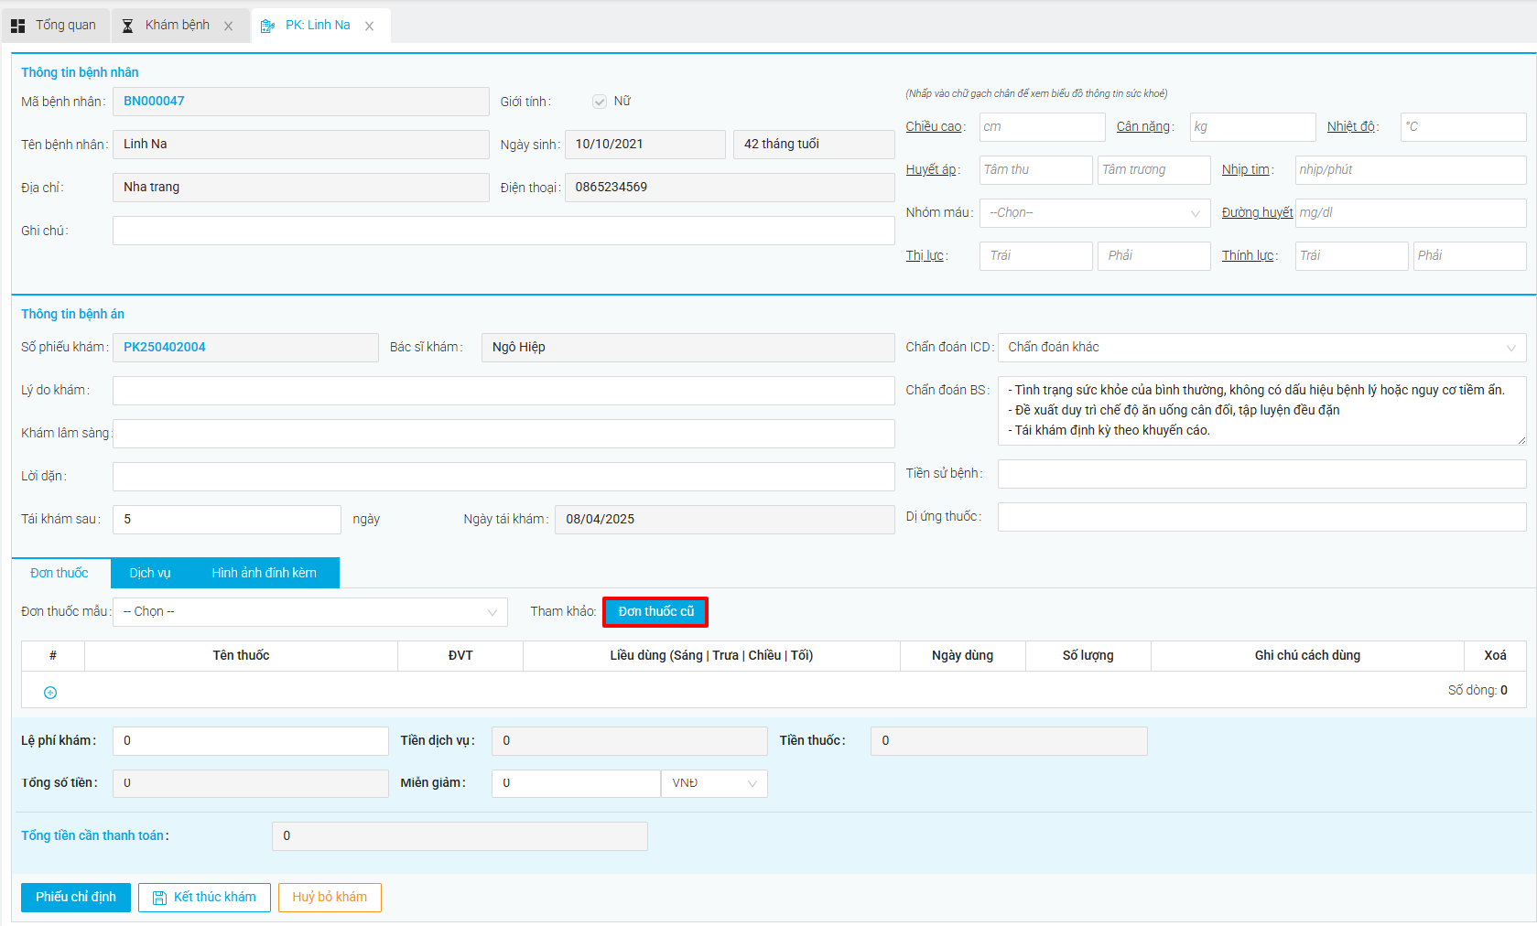Viewport: 1537px width, 926px height.
Task: Click the Cân nặng kg input field
Action: tap(1252, 127)
